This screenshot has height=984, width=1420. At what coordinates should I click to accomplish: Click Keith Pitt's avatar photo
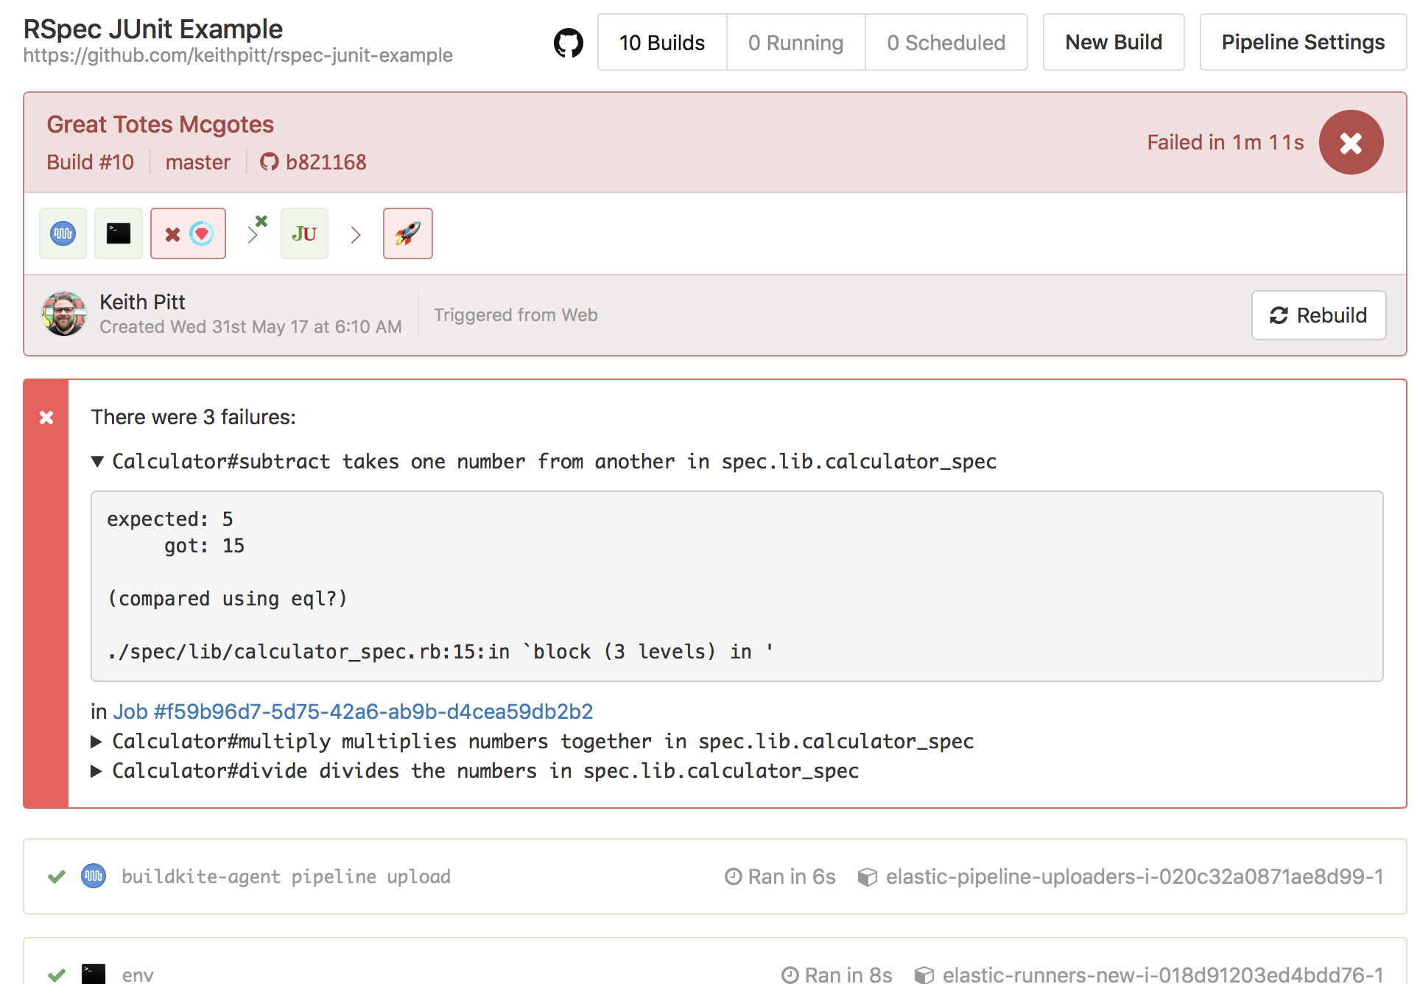(64, 314)
